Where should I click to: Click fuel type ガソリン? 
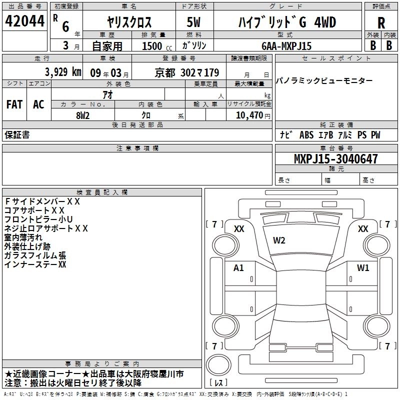coord(194,45)
